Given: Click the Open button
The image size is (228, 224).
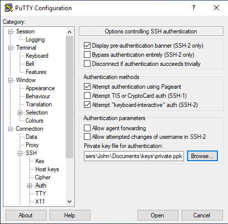Looking at the screenshot, I should 158,215.
